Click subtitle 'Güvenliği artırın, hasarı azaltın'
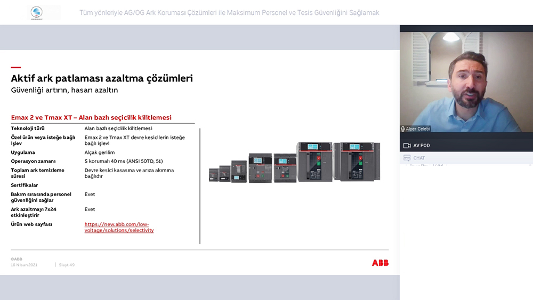Viewport: 533px width, 300px height. coord(64,90)
